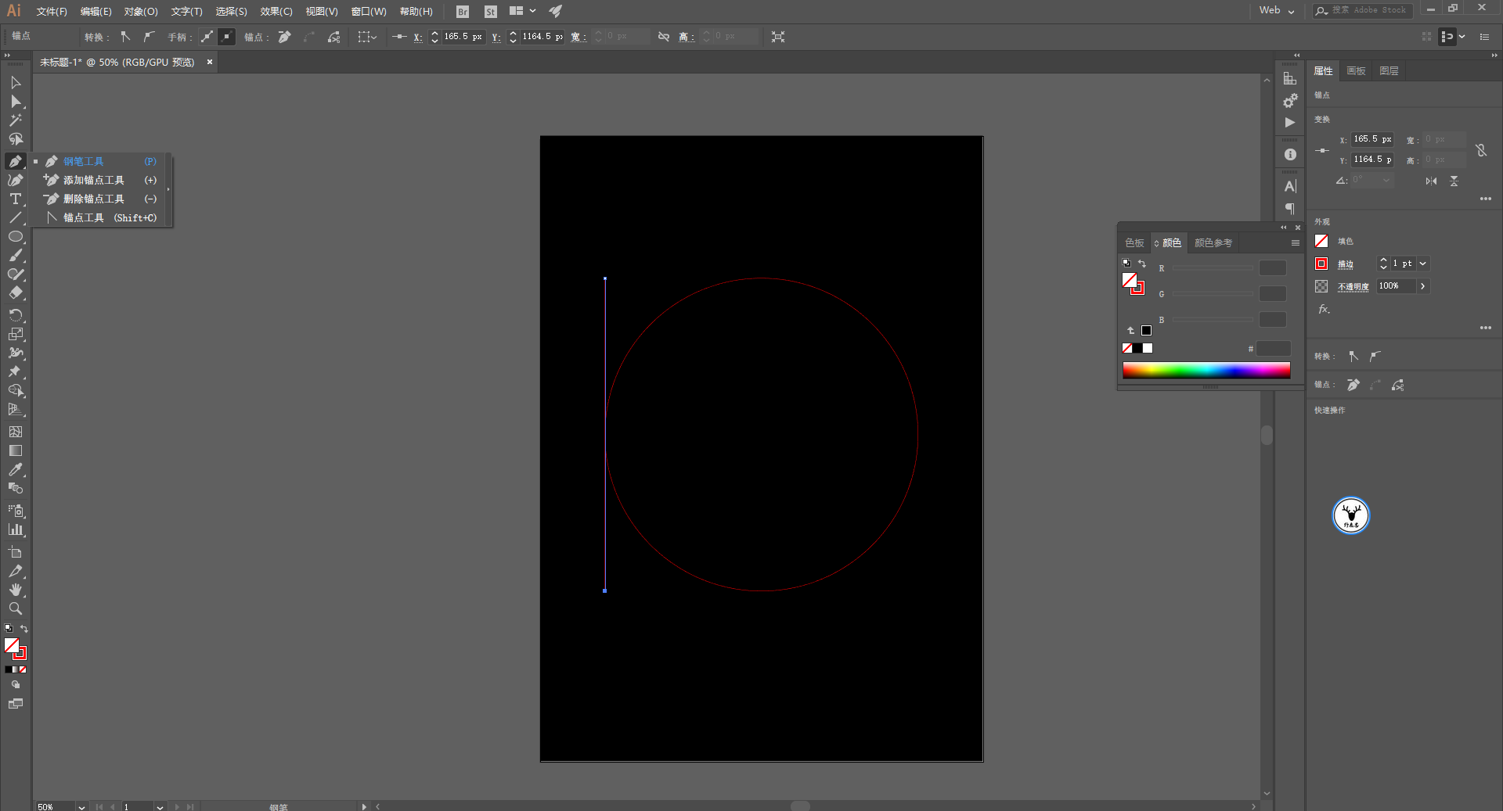This screenshot has height=811, width=1503.
Task: Open the stroke weight dropdown in Properties
Action: 1422,264
